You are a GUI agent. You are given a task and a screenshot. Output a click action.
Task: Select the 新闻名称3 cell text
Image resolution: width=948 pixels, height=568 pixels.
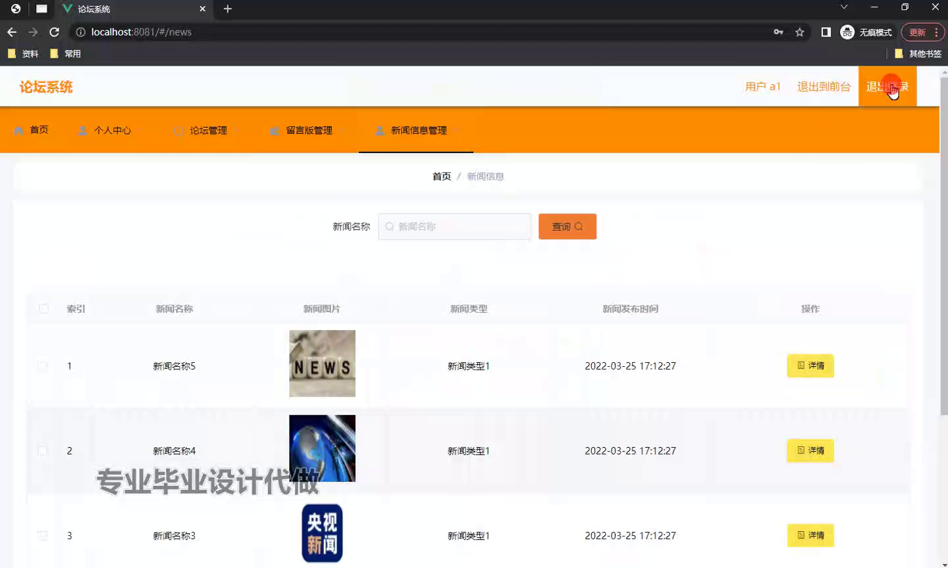174,536
